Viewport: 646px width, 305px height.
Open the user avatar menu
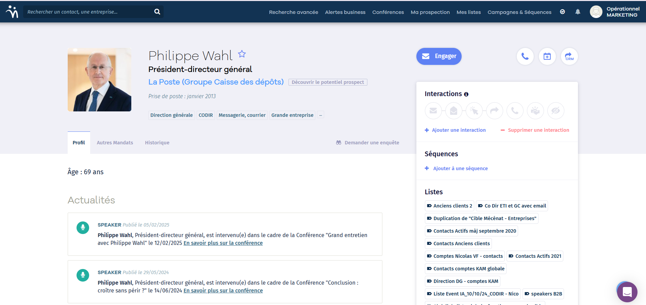pos(596,12)
